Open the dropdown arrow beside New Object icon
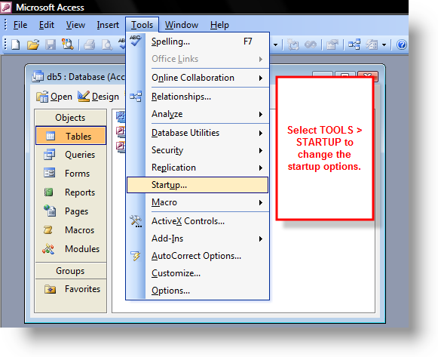Viewport: 438px width, 357px height. (x=384, y=45)
